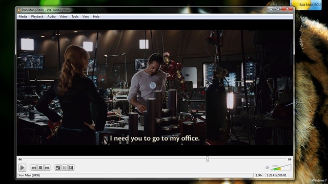Step forward using faster arrow right of seek bar
Image resolution: width=328 pixels, height=184 pixels.
click(290, 159)
